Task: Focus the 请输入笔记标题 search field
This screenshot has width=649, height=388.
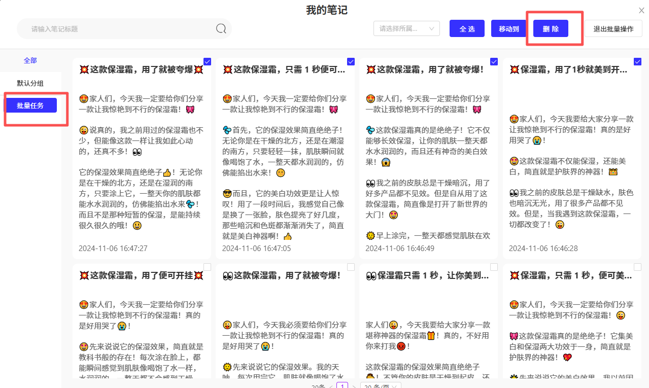Action: click(x=117, y=29)
